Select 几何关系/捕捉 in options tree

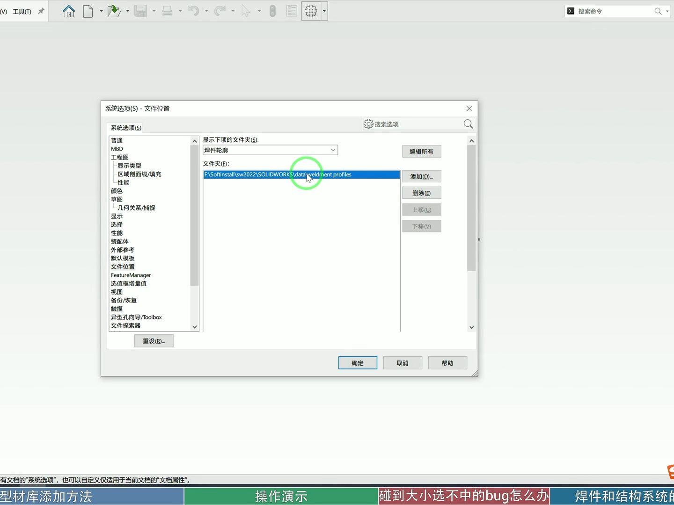click(136, 208)
